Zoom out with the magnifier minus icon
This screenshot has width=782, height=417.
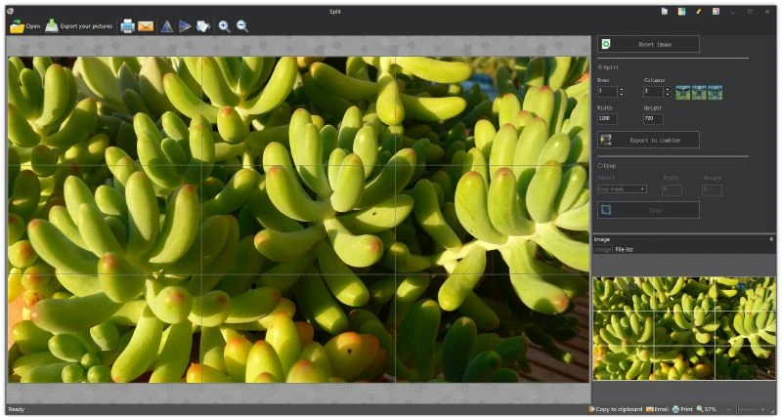point(242,26)
